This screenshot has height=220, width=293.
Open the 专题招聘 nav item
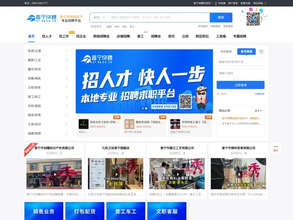pyautogui.click(x=240, y=36)
